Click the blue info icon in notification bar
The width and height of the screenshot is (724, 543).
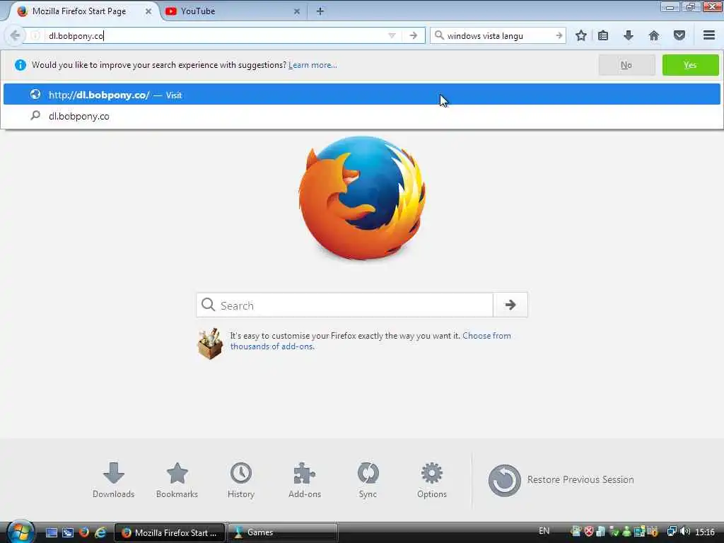(21, 65)
